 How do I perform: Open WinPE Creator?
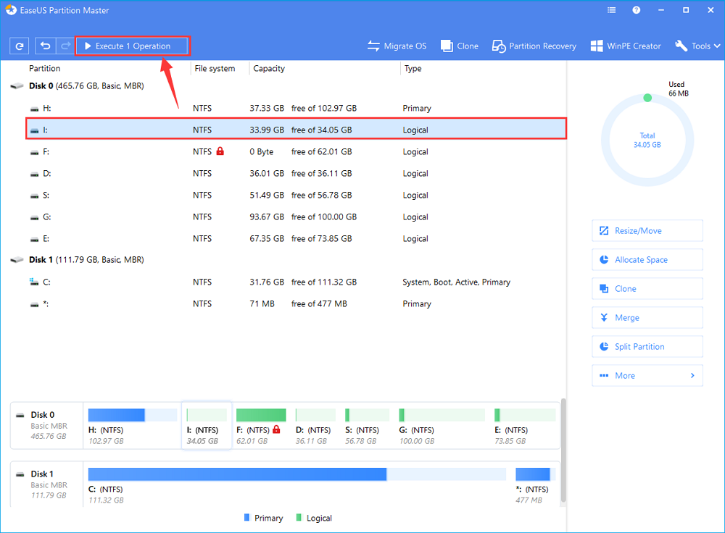pos(626,46)
